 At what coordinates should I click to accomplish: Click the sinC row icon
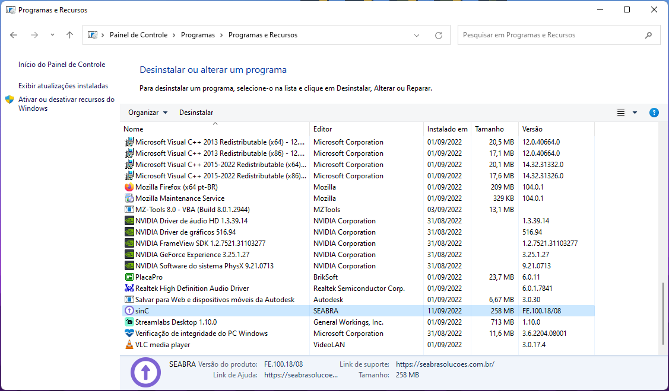[129, 311]
